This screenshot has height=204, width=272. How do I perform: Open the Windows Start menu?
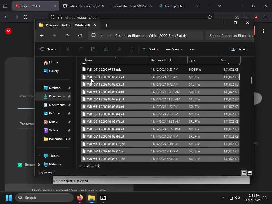pyautogui.click(x=9, y=198)
